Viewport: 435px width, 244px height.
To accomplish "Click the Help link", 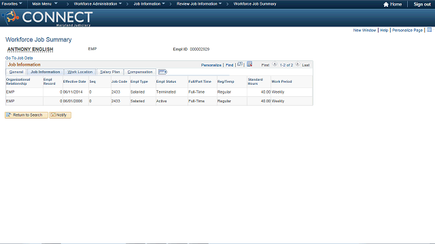I will click(x=384, y=30).
